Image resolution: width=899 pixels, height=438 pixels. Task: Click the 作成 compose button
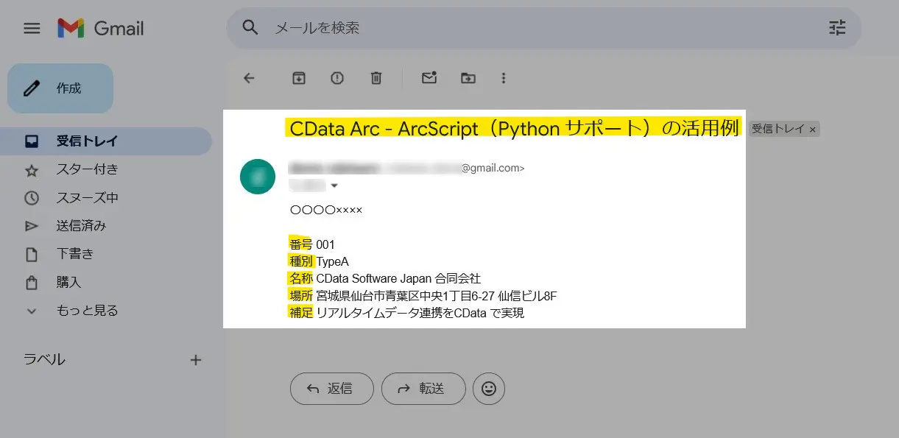(60, 88)
